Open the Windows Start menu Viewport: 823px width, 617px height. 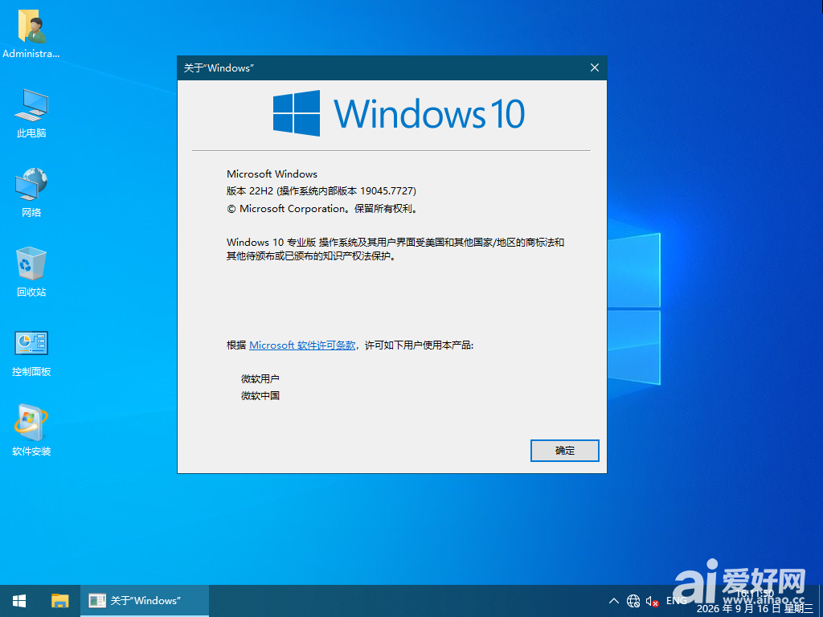[19, 601]
